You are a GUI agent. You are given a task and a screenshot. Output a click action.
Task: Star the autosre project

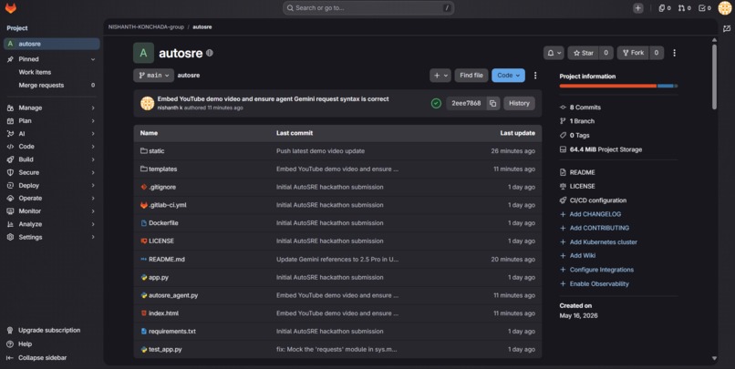click(x=583, y=53)
